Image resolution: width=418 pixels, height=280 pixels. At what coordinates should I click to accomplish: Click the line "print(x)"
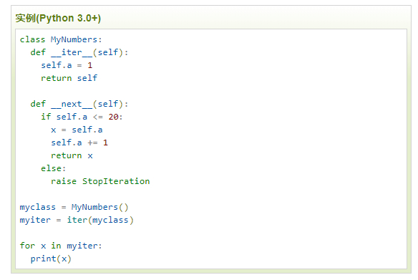pos(51,259)
